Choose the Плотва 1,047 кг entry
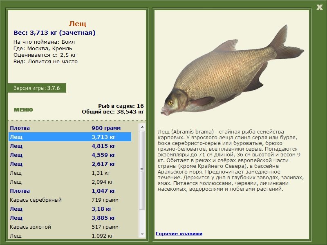The height and width of the screenshot is (245, 327). 69,191
